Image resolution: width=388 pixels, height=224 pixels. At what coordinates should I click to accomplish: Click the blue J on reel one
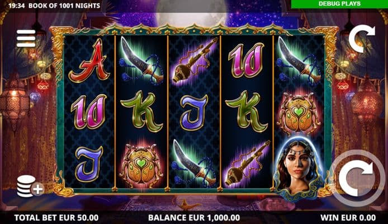coord(89,164)
